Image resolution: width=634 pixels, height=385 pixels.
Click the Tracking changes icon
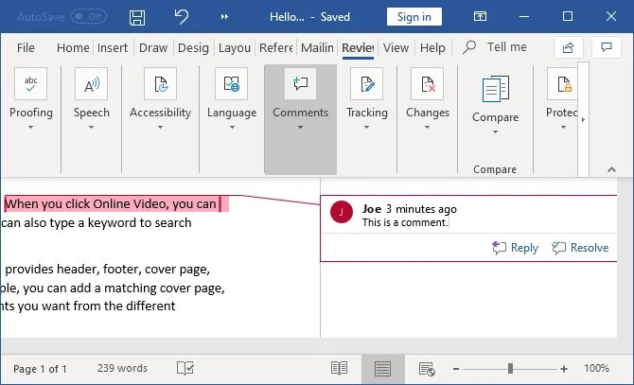[367, 83]
